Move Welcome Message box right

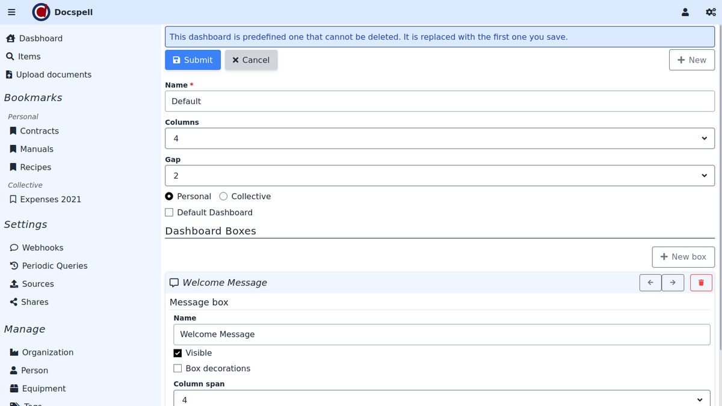pos(673,283)
